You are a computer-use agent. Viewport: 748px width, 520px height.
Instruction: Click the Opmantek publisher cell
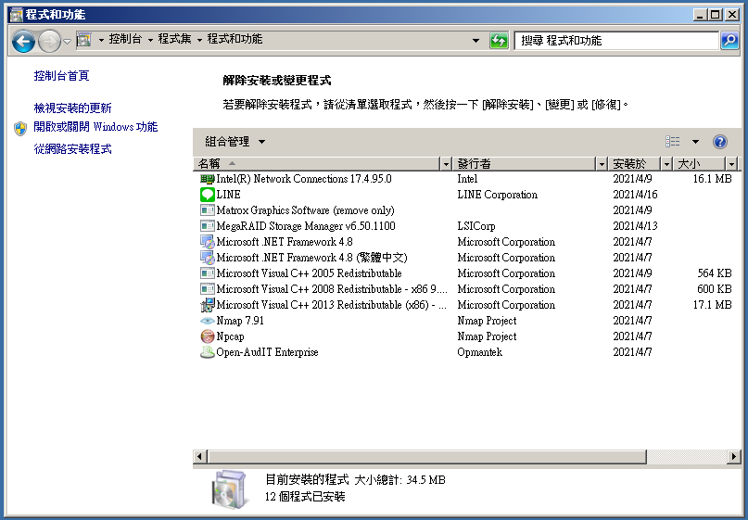pyautogui.click(x=480, y=352)
